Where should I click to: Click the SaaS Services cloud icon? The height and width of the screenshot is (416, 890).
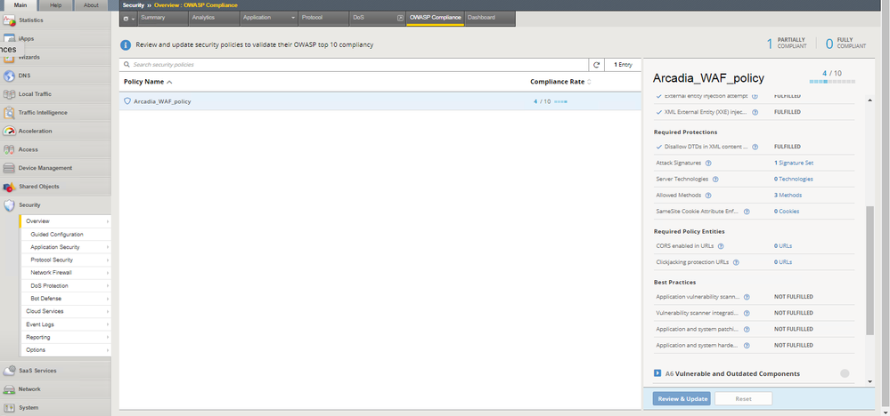point(9,371)
